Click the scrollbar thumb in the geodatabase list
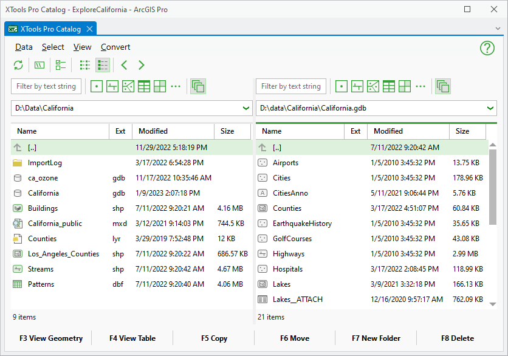The image size is (508, 356). click(493, 187)
